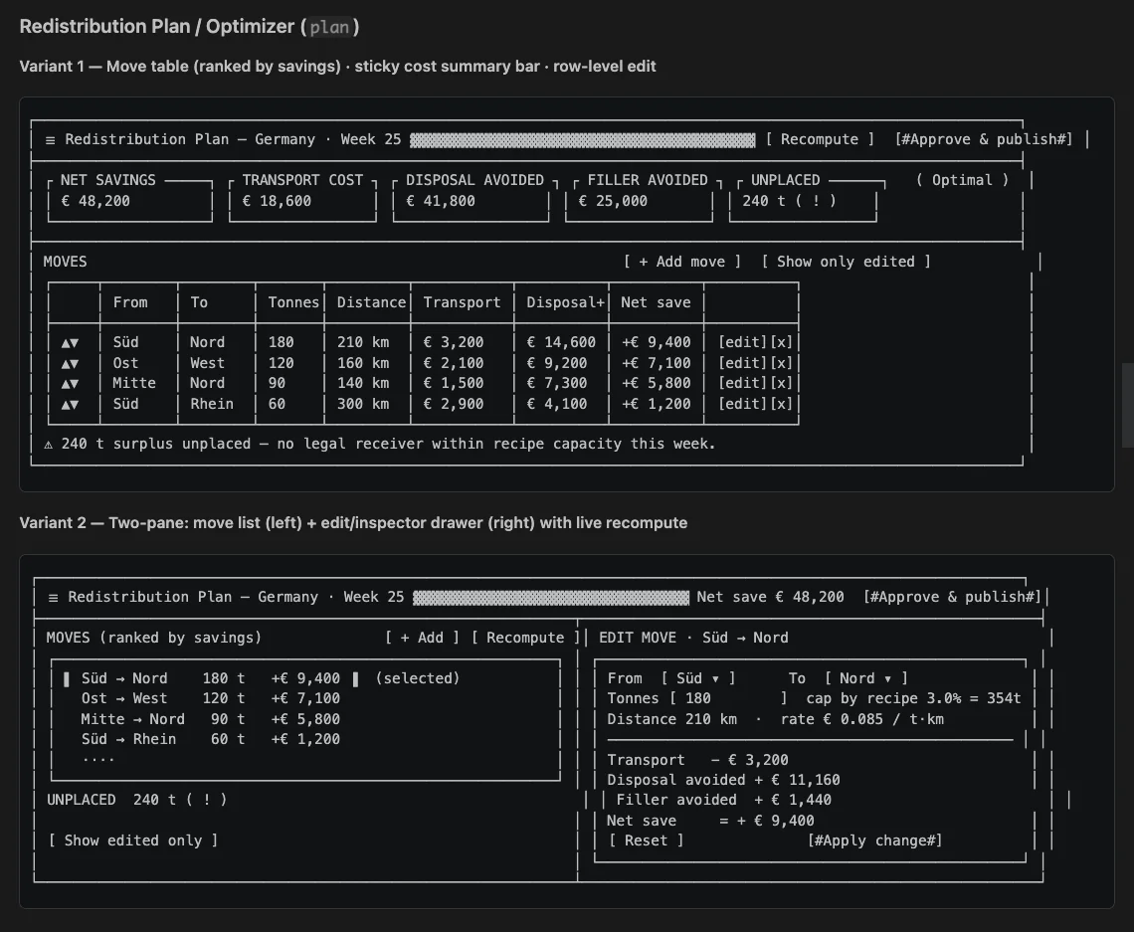
Task: Click the Optimal status pill
Action: [x=962, y=180]
